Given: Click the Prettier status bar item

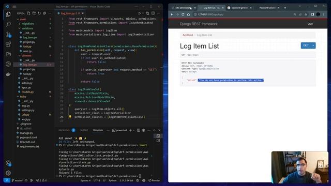Looking at the screenshot, I should tap(154, 180).
